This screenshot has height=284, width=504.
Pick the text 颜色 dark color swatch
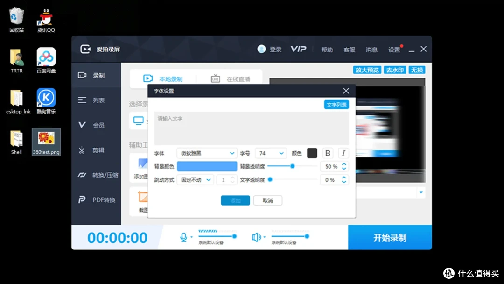click(312, 153)
